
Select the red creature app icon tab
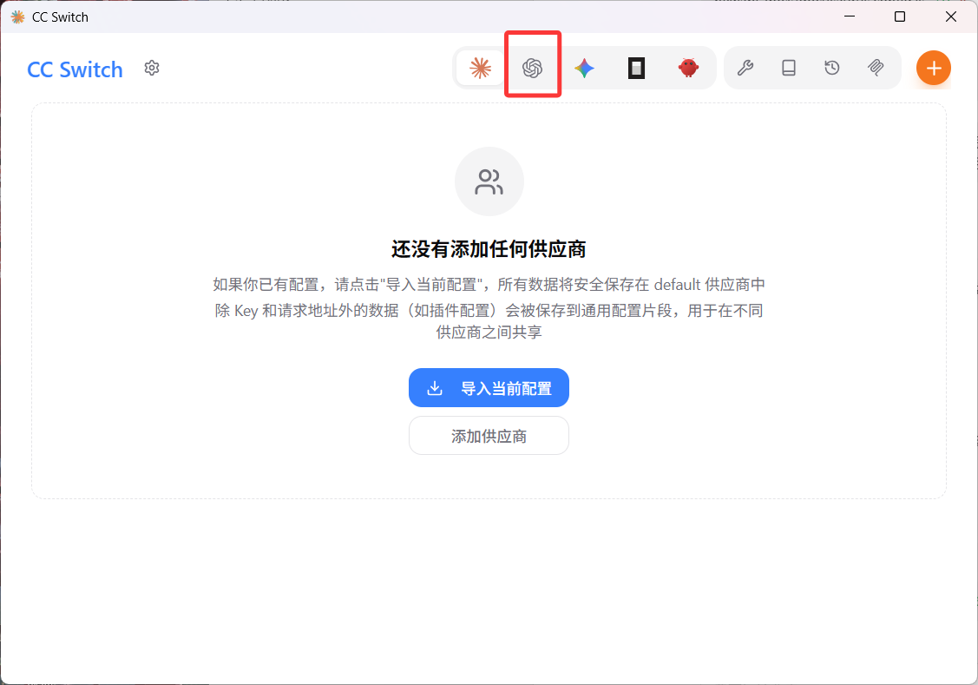point(688,68)
